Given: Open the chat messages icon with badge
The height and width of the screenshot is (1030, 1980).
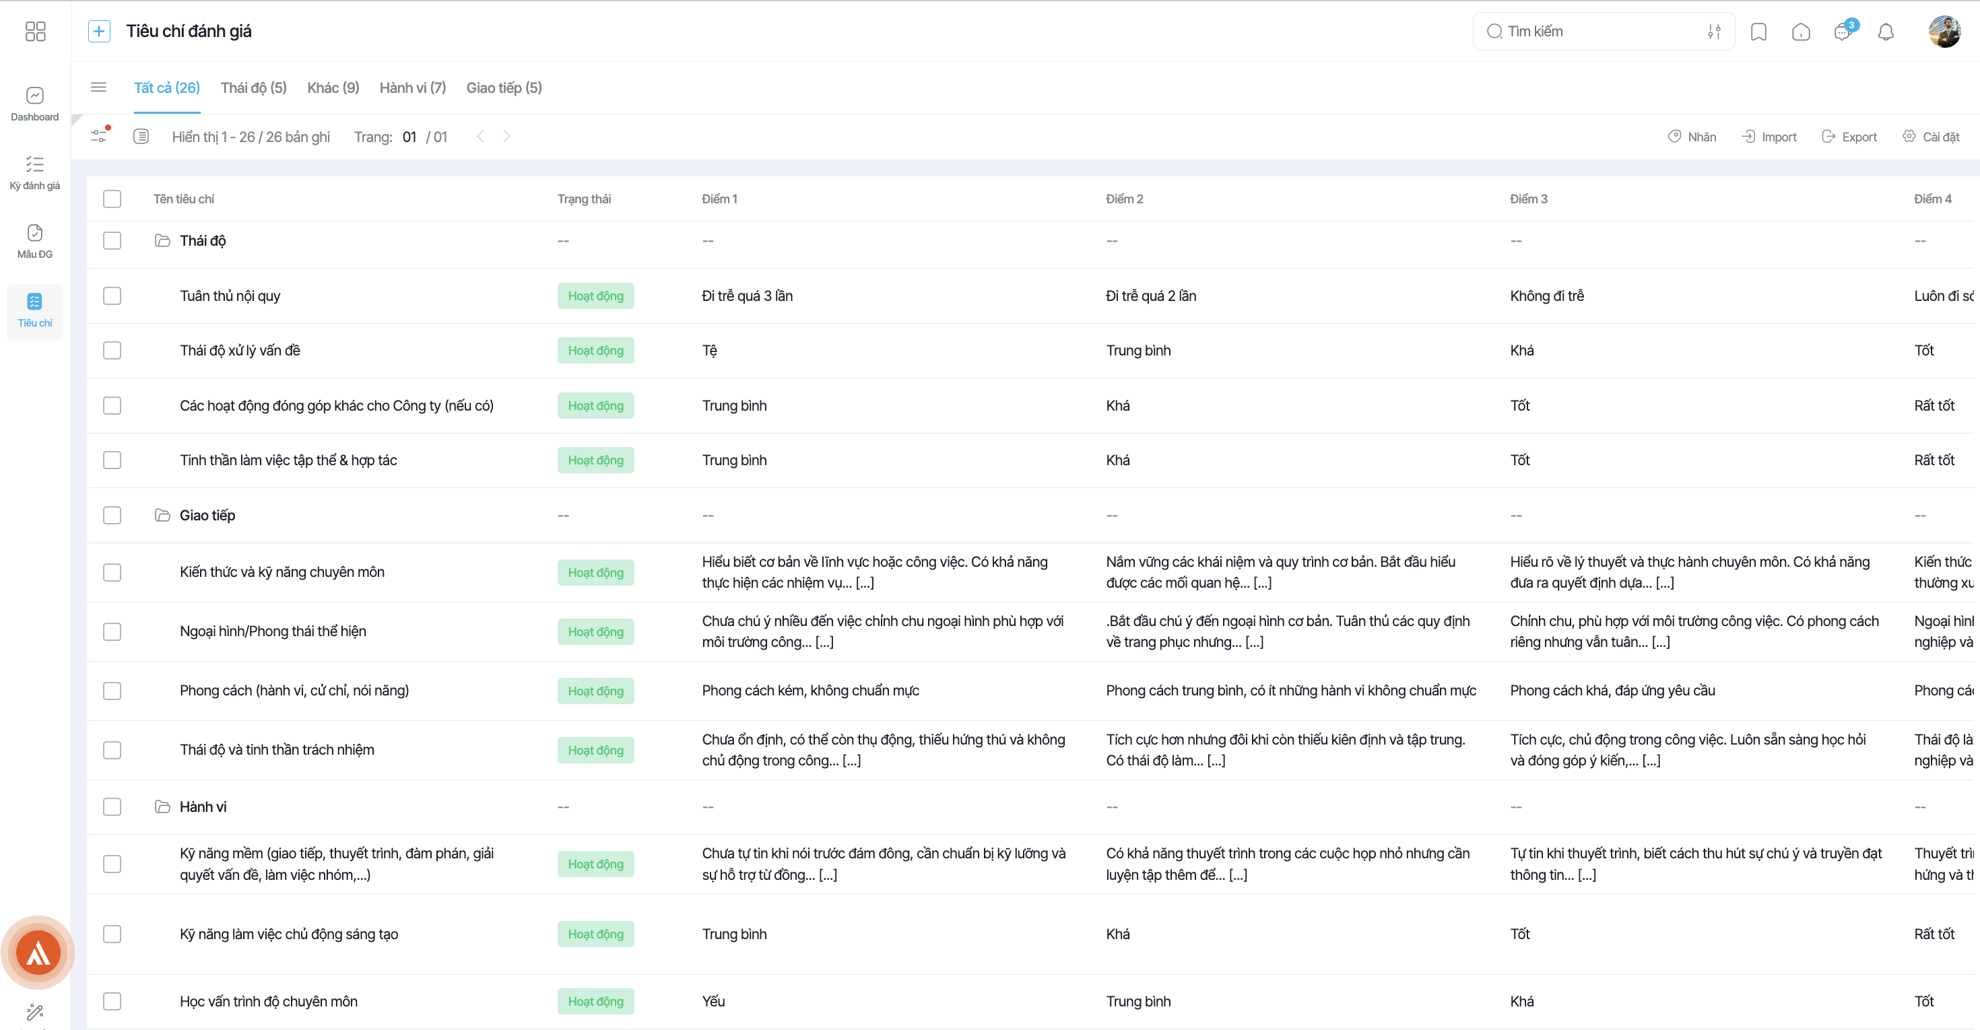Looking at the screenshot, I should pos(1843,32).
